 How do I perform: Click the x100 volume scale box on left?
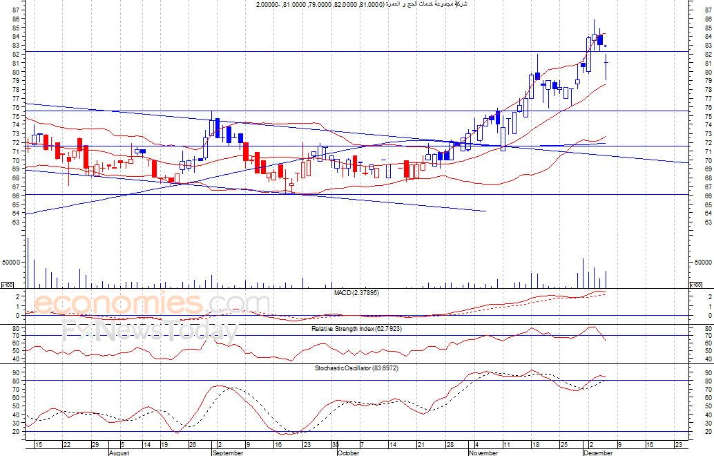click(x=7, y=285)
